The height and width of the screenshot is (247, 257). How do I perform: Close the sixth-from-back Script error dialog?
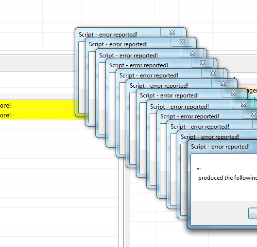click(x=223, y=83)
